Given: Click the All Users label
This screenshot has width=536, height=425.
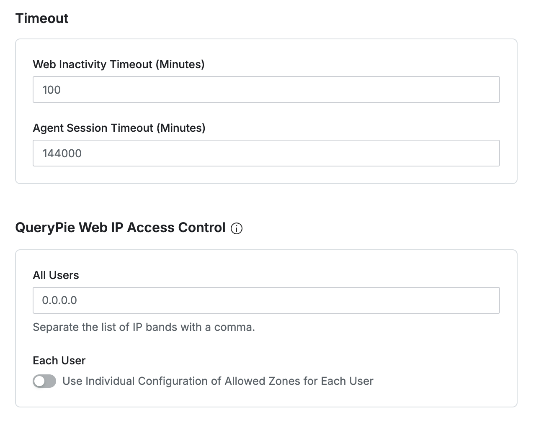Looking at the screenshot, I should tap(56, 275).
